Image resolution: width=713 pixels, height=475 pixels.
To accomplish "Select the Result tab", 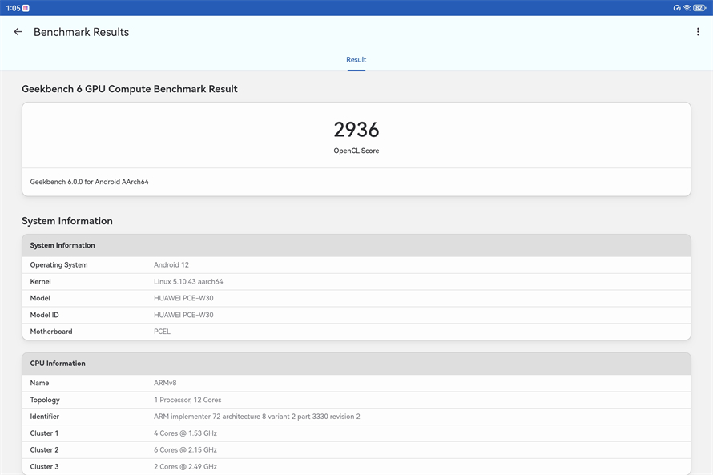I will (356, 60).
